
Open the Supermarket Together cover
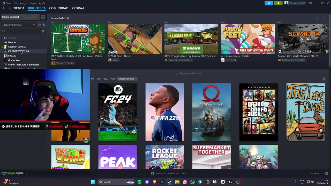(x=212, y=157)
